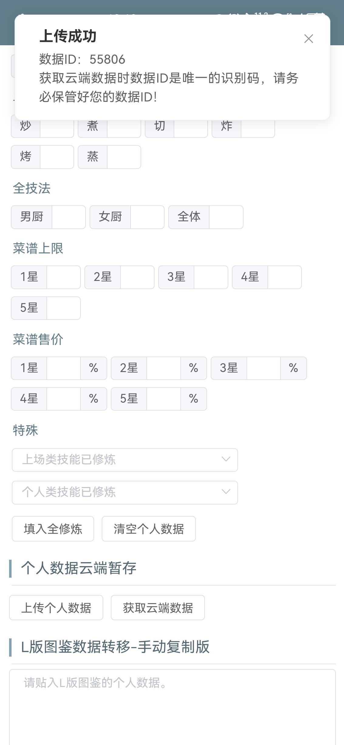Open the 个人类技能已修炼 dropdown
The width and height of the screenshot is (344, 745).
125,492
